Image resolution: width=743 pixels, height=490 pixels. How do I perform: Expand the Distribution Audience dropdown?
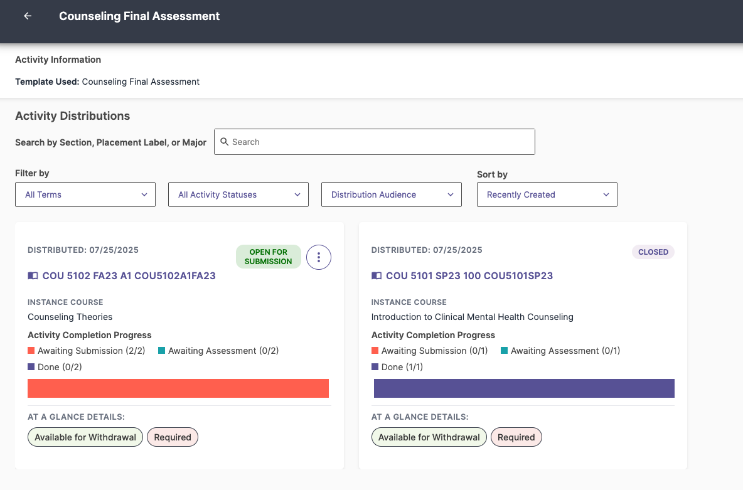tap(392, 194)
